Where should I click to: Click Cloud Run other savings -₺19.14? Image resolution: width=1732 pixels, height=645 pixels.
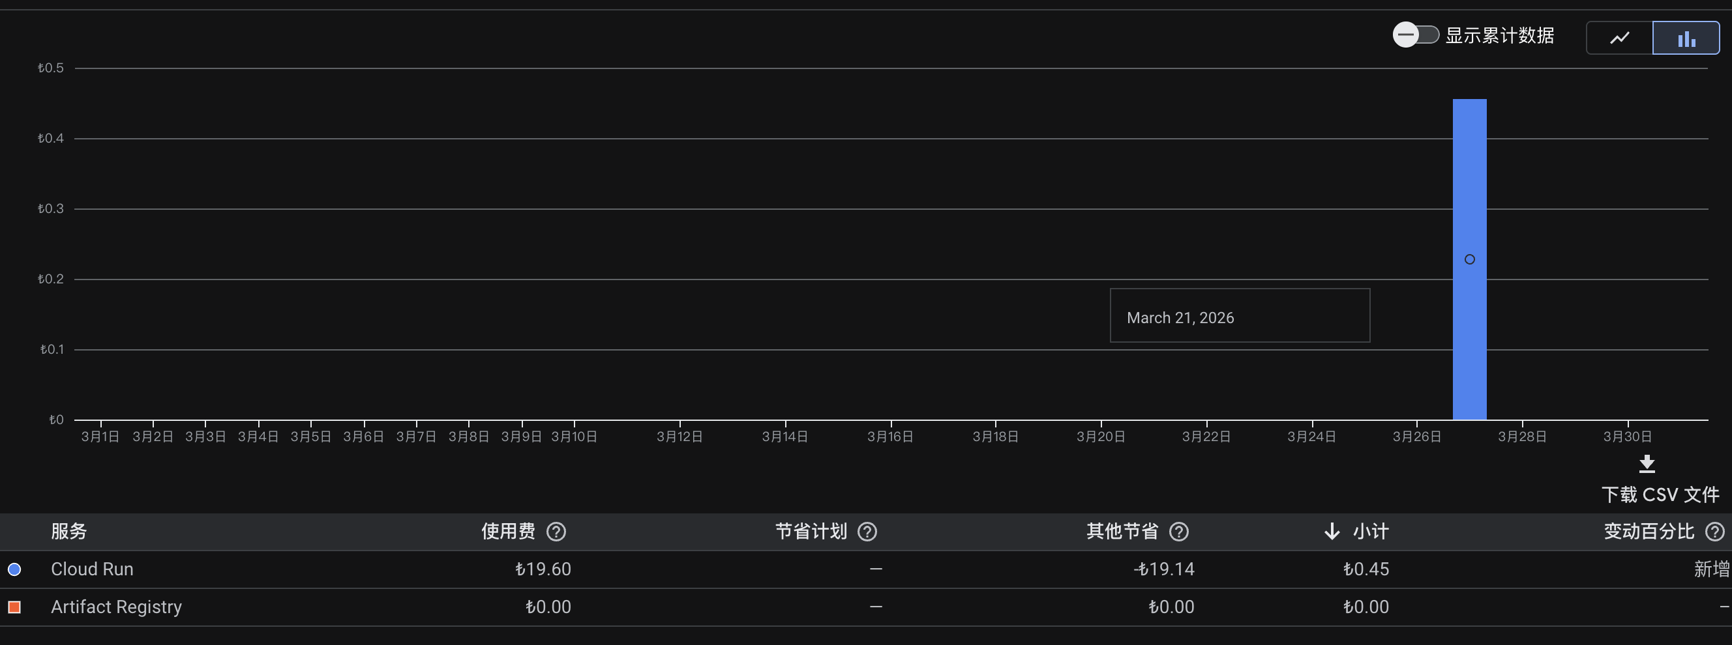point(1164,569)
